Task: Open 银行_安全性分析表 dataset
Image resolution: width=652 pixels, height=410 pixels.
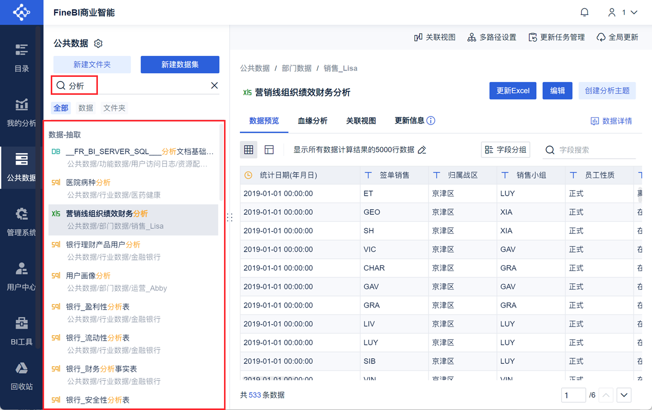Action: (133, 400)
